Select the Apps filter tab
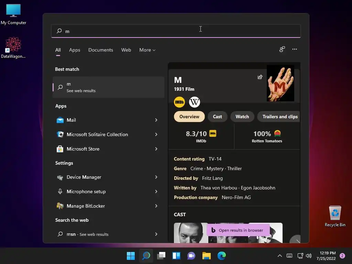This screenshot has height=264, width=352. pyautogui.click(x=75, y=50)
